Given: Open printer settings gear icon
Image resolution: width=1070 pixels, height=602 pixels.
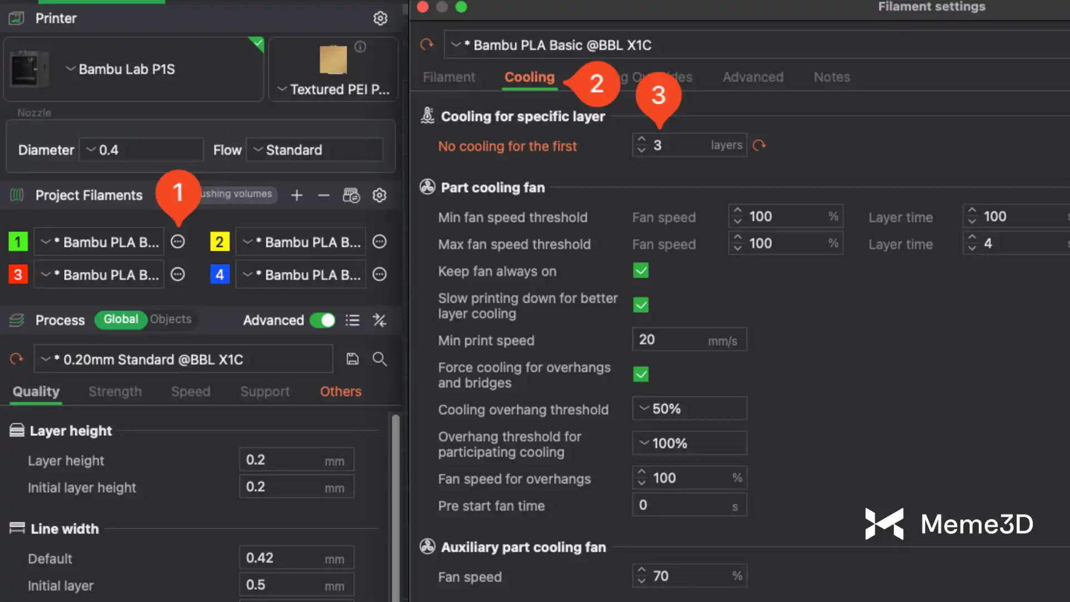Looking at the screenshot, I should click(x=380, y=18).
